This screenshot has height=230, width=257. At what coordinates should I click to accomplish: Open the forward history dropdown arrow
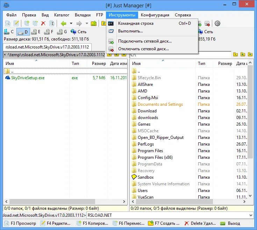pos(87,23)
